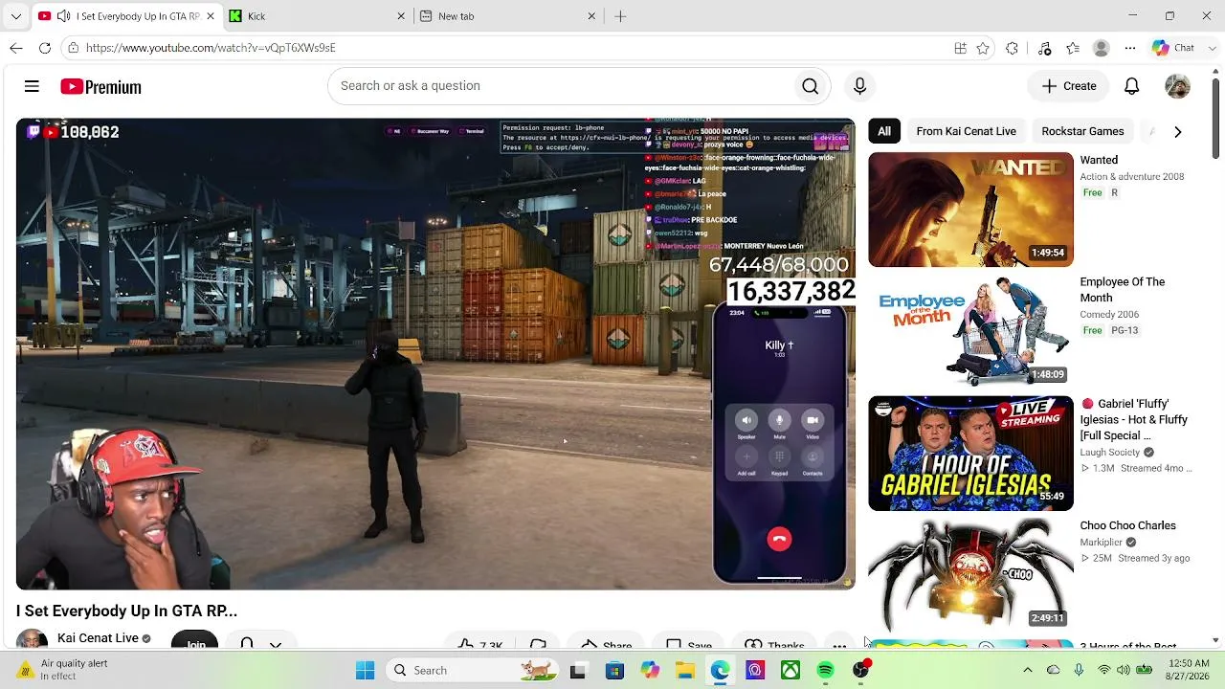Select the Rockstar Games chip

point(1082,131)
